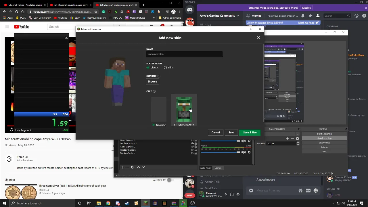Image resolution: width=368 pixels, height=207 pixels.
Task: Adjust the transition Duration stepper in OBS
Action: [x=298, y=143]
